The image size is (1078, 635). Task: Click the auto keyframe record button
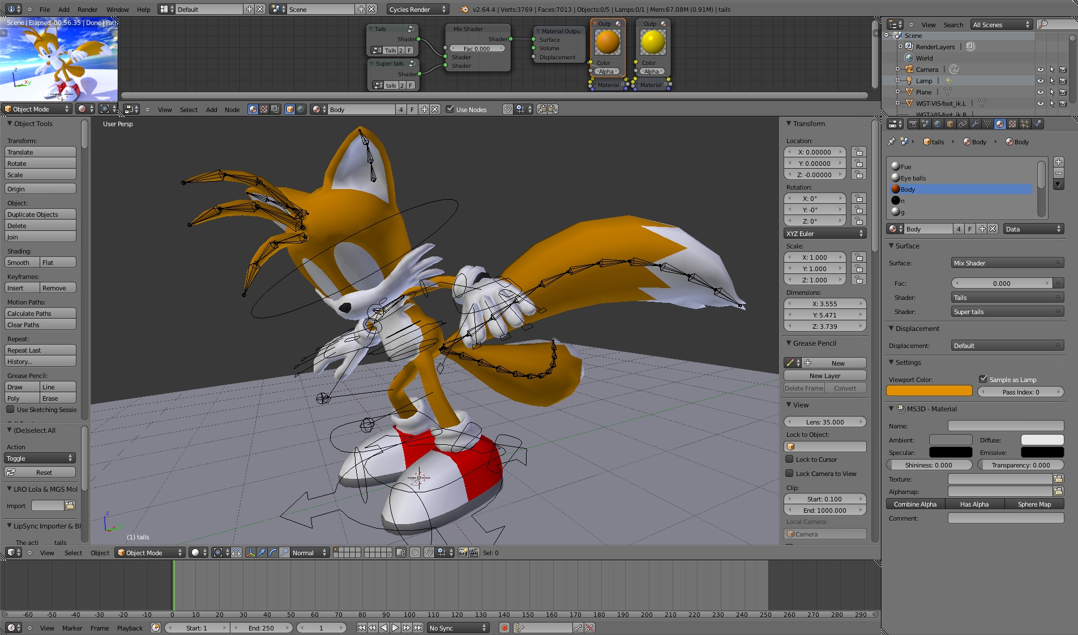pyautogui.click(x=504, y=628)
